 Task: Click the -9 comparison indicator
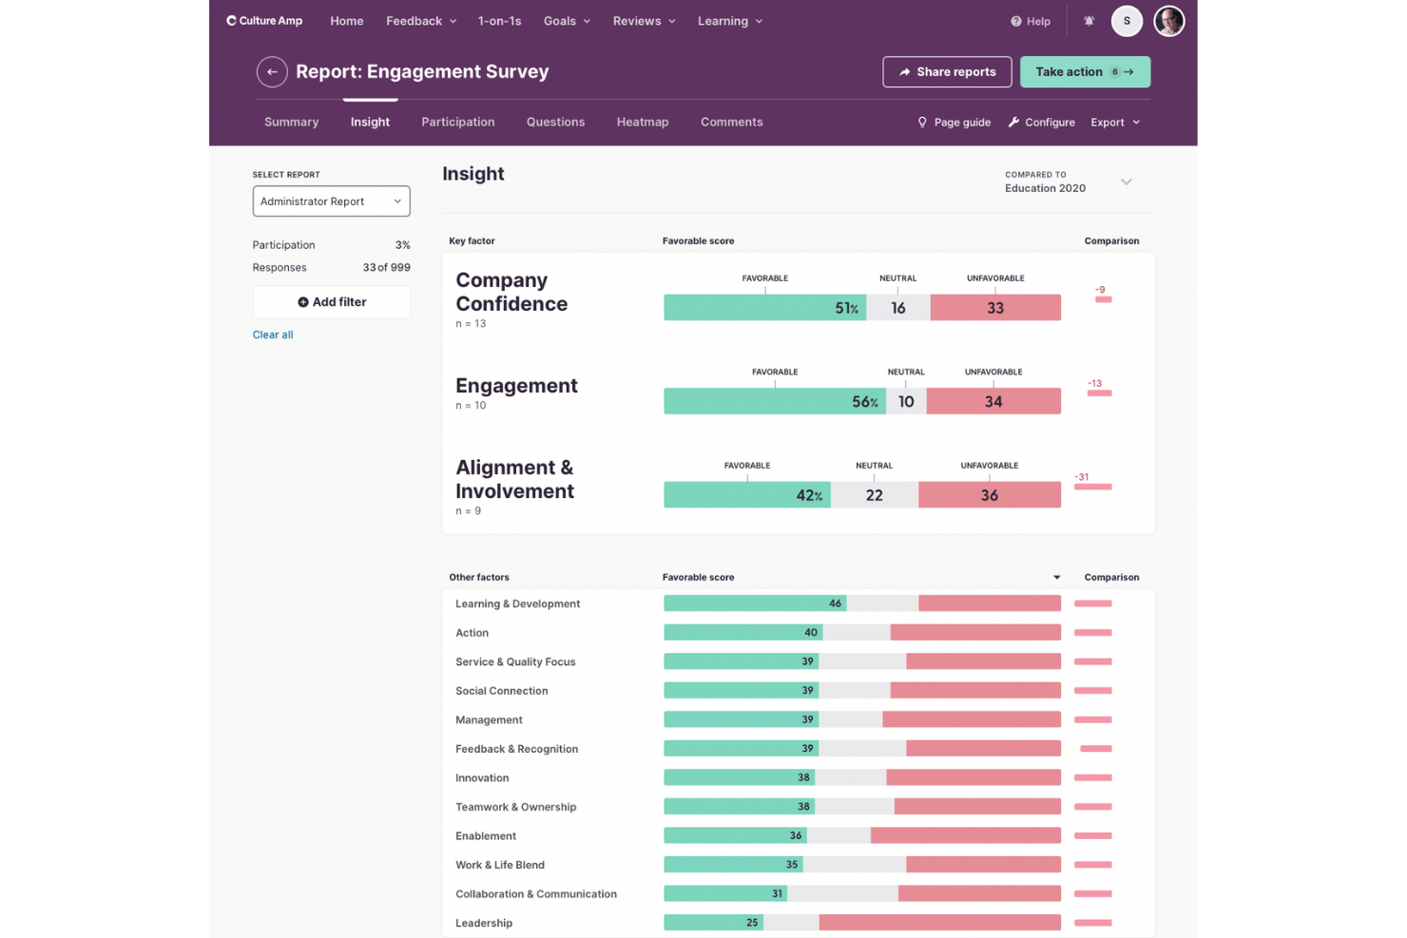(1103, 295)
